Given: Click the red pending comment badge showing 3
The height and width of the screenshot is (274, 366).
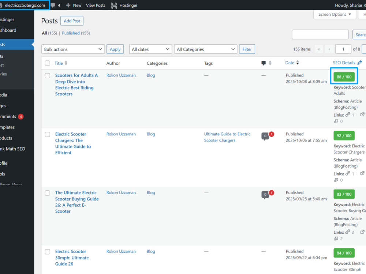Looking at the screenshot, I should 272,193.
